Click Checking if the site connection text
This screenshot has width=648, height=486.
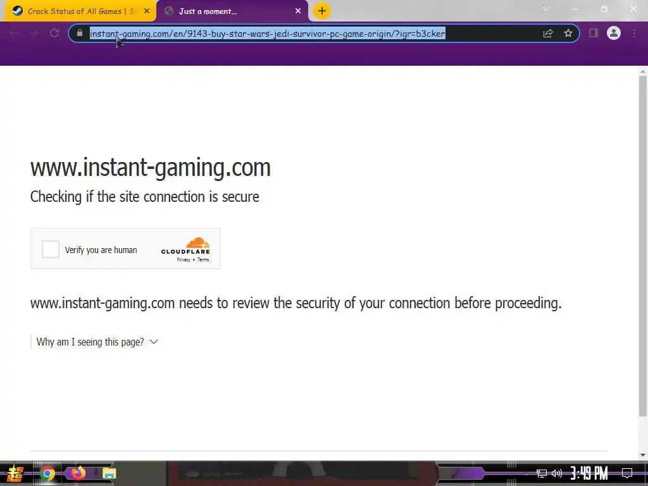point(145,197)
